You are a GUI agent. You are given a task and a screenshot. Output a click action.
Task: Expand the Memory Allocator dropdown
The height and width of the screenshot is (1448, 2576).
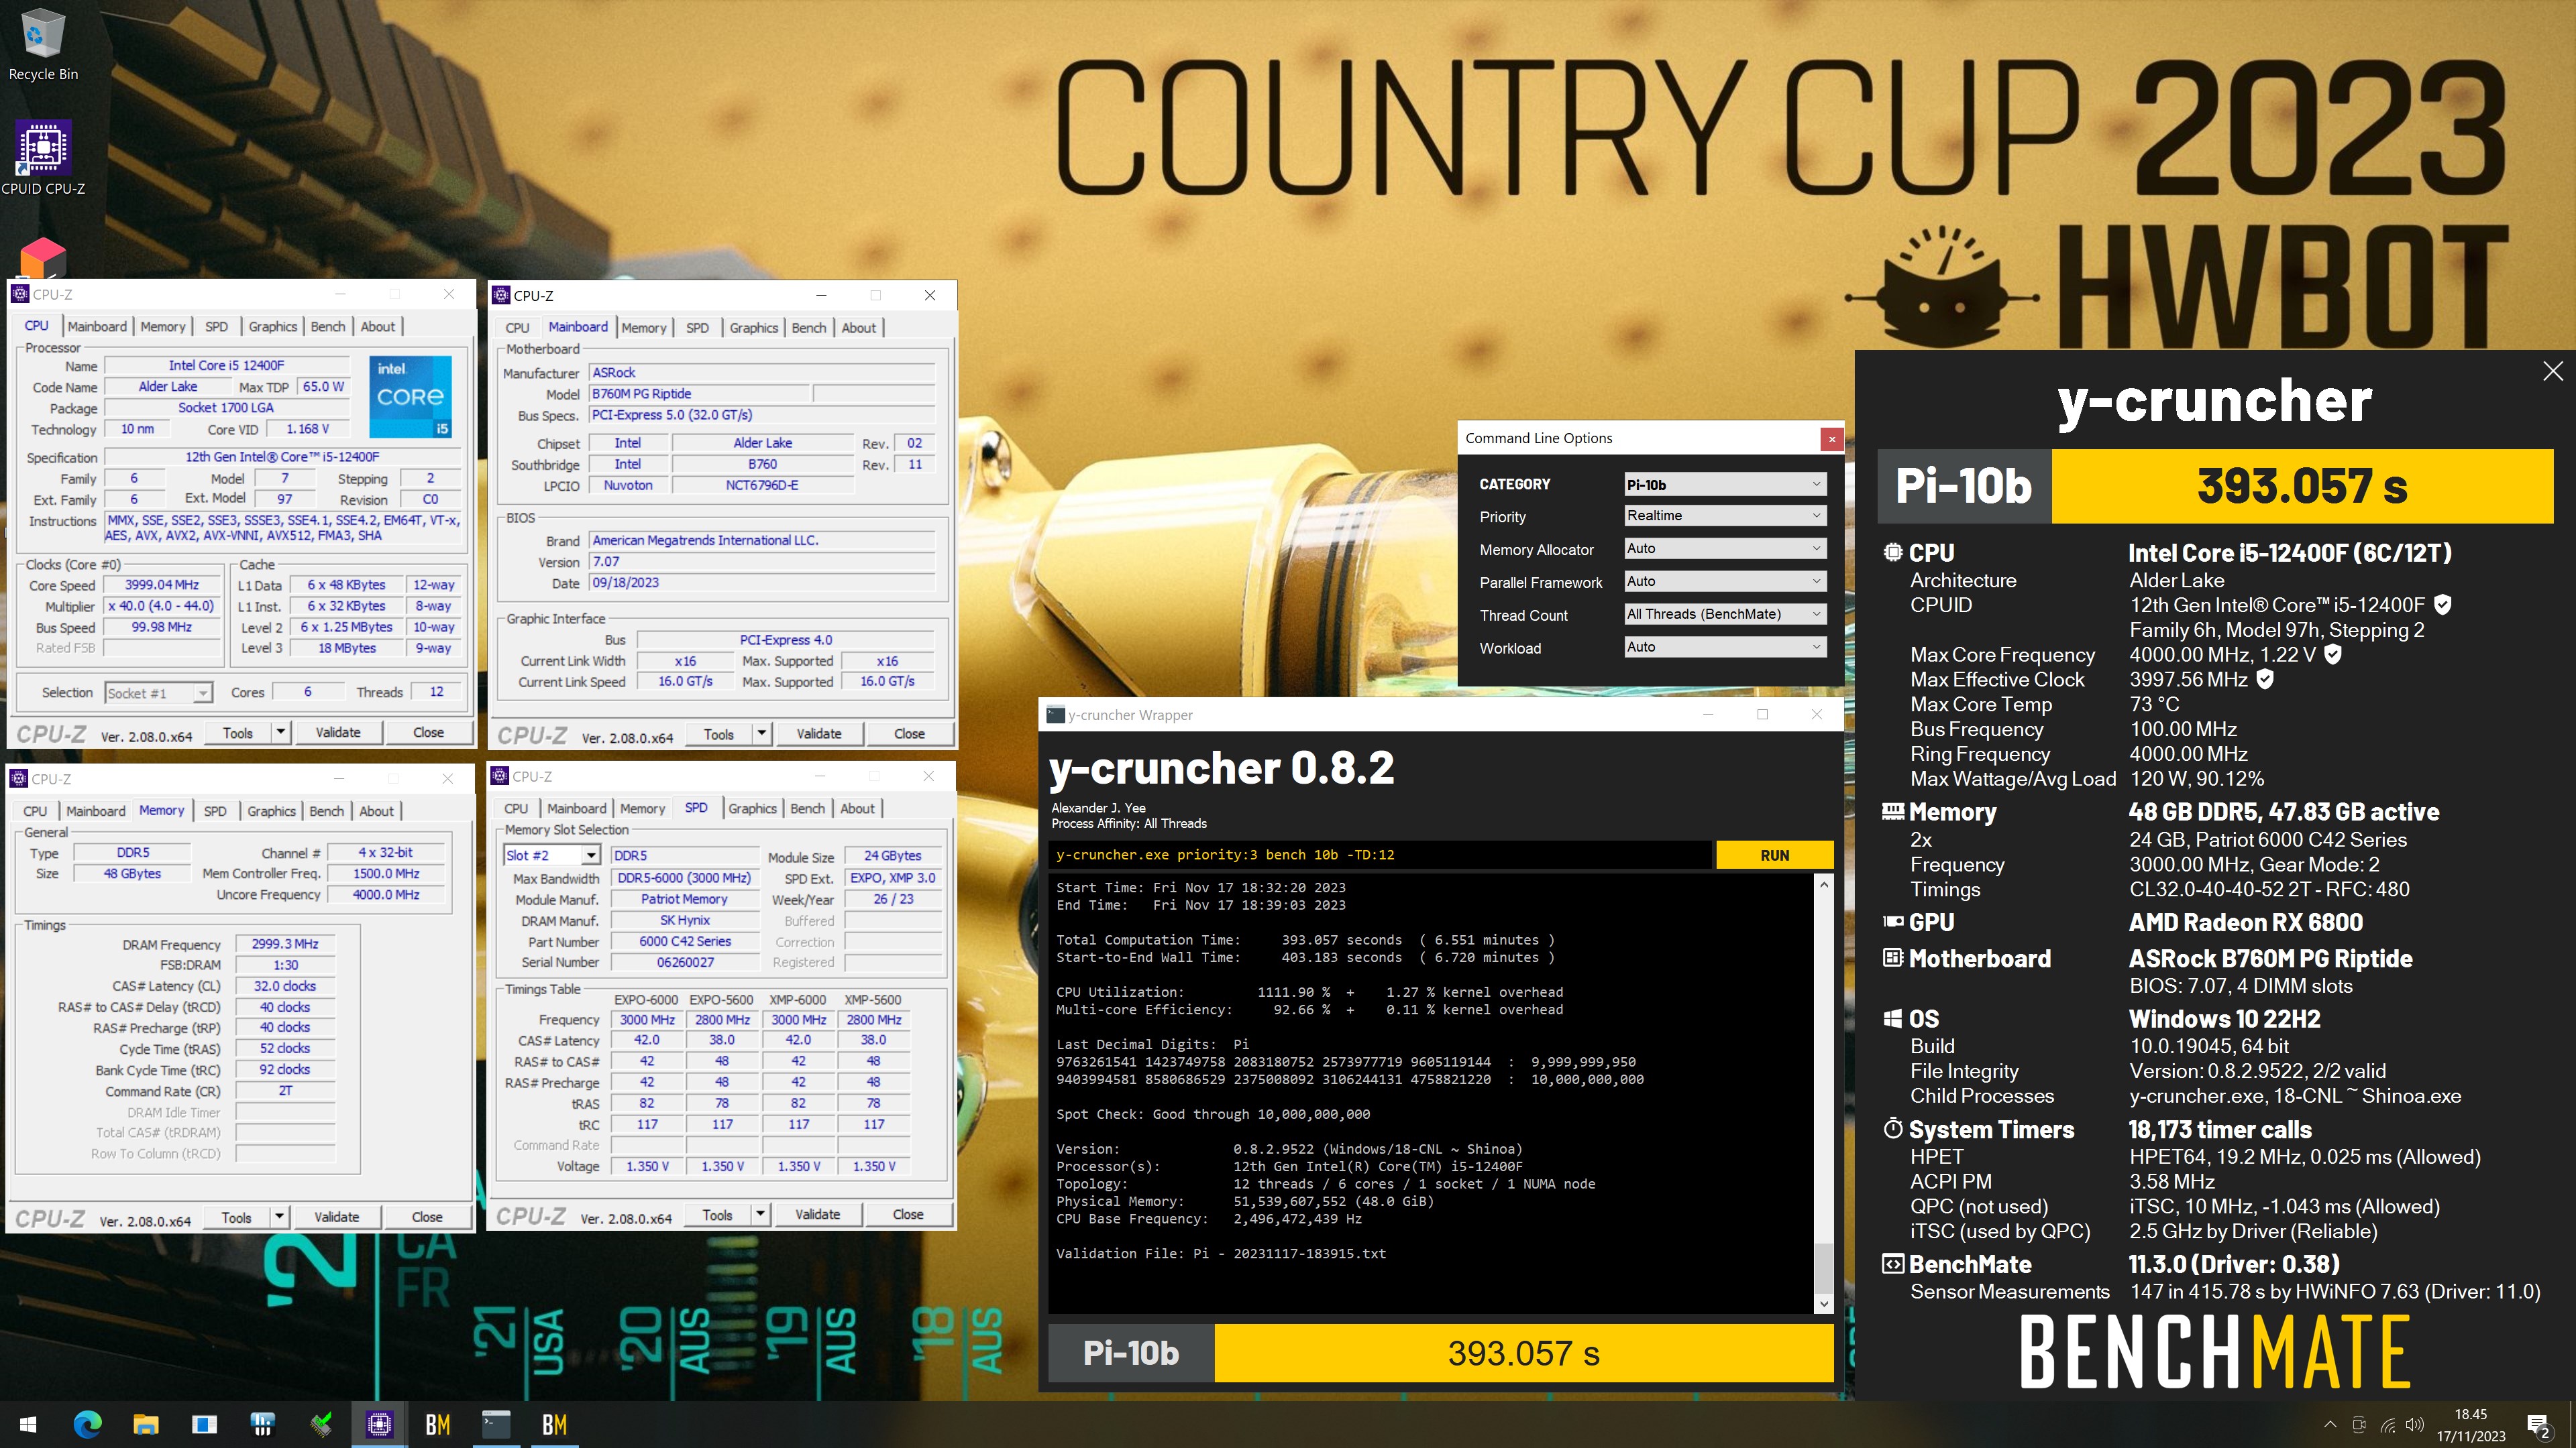(x=1725, y=548)
